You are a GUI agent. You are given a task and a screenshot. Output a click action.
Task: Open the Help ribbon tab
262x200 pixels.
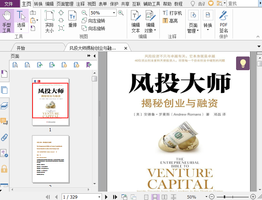167,4
